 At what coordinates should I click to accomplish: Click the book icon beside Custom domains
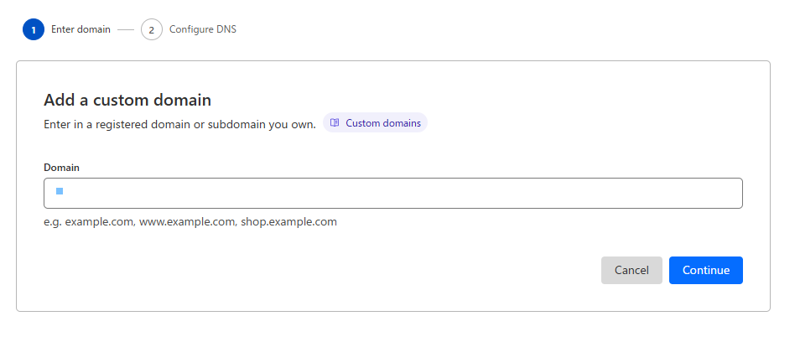[x=335, y=123]
